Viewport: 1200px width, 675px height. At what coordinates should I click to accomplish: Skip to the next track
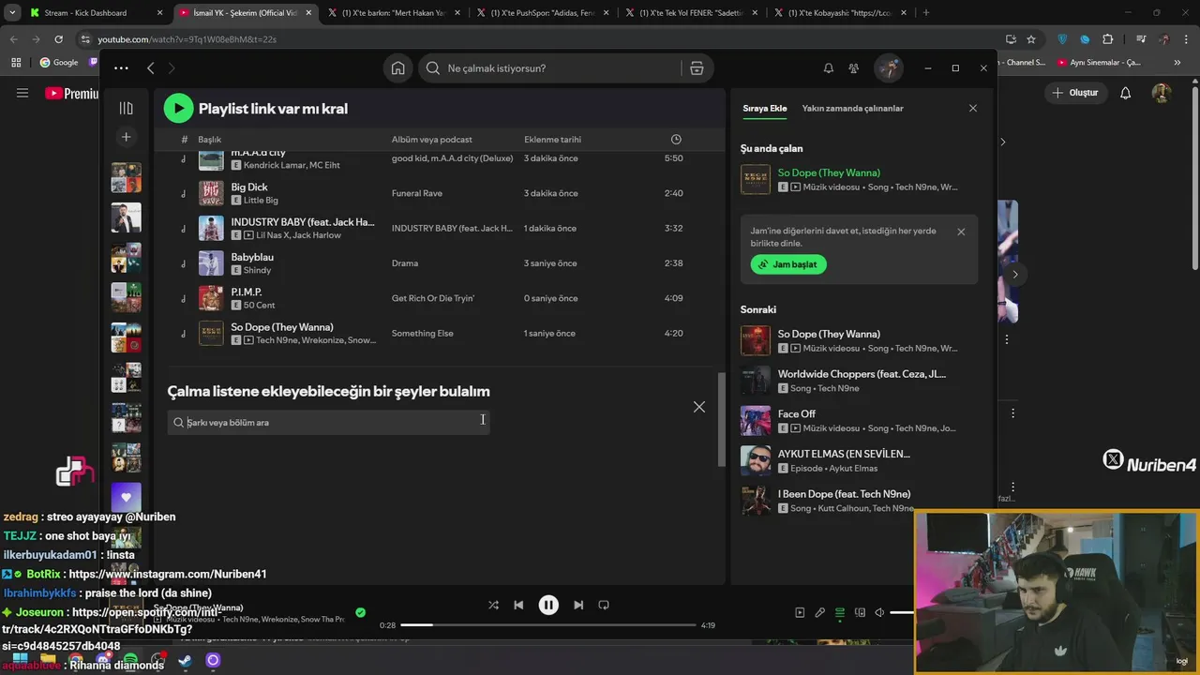point(578,605)
